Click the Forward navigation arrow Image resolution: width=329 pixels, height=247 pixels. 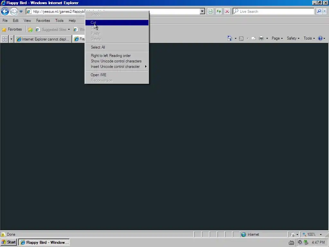(x=14, y=11)
